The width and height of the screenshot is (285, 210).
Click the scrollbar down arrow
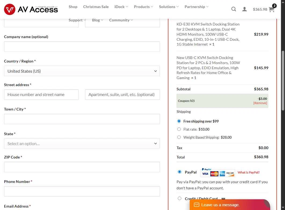point(283,207)
